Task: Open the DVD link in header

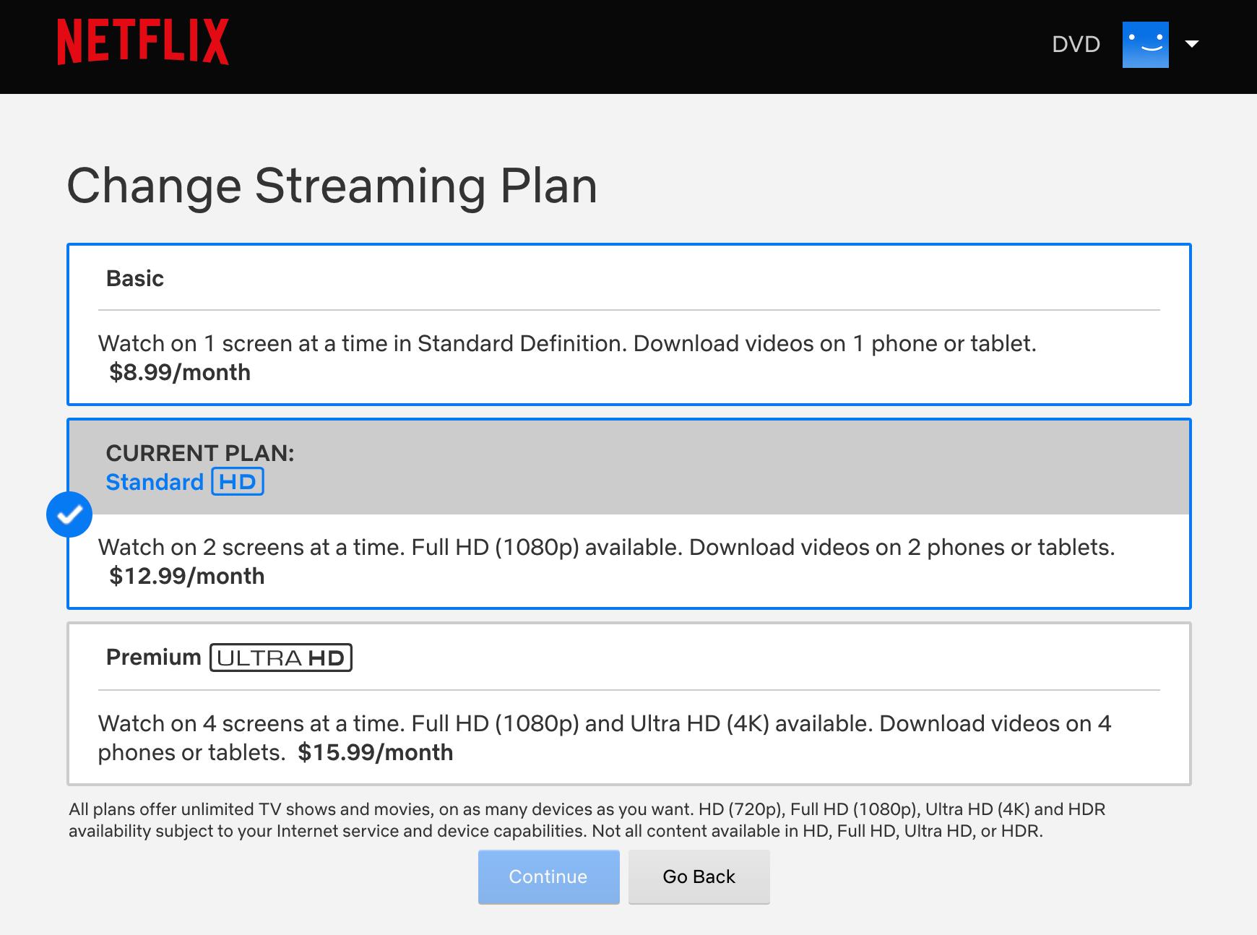Action: (x=1076, y=44)
